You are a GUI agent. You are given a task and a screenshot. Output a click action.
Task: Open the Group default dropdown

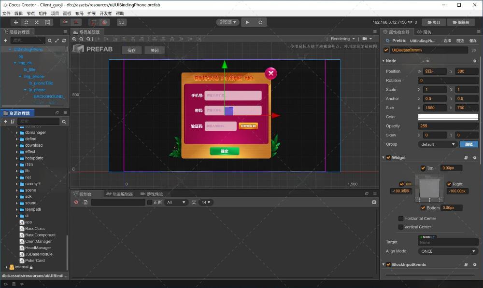(438, 144)
